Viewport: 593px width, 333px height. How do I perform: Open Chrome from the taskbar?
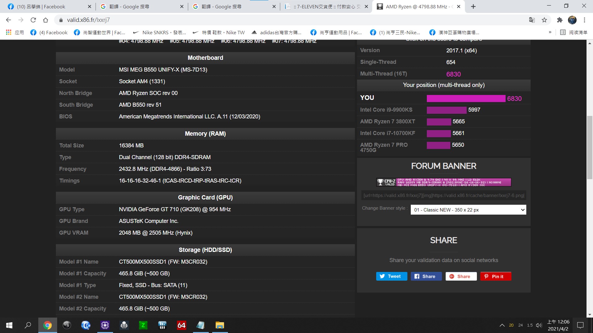47,325
